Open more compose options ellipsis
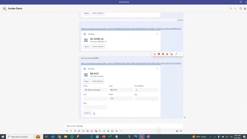247x139 pixels. pos(121,131)
